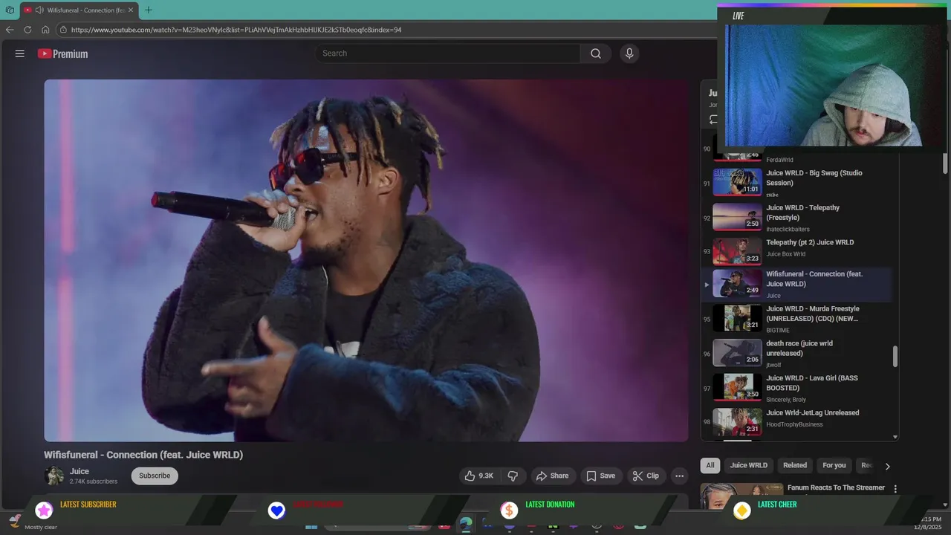Reload the page with refresh icon
Viewport: 951px width, 535px height.
(27, 30)
